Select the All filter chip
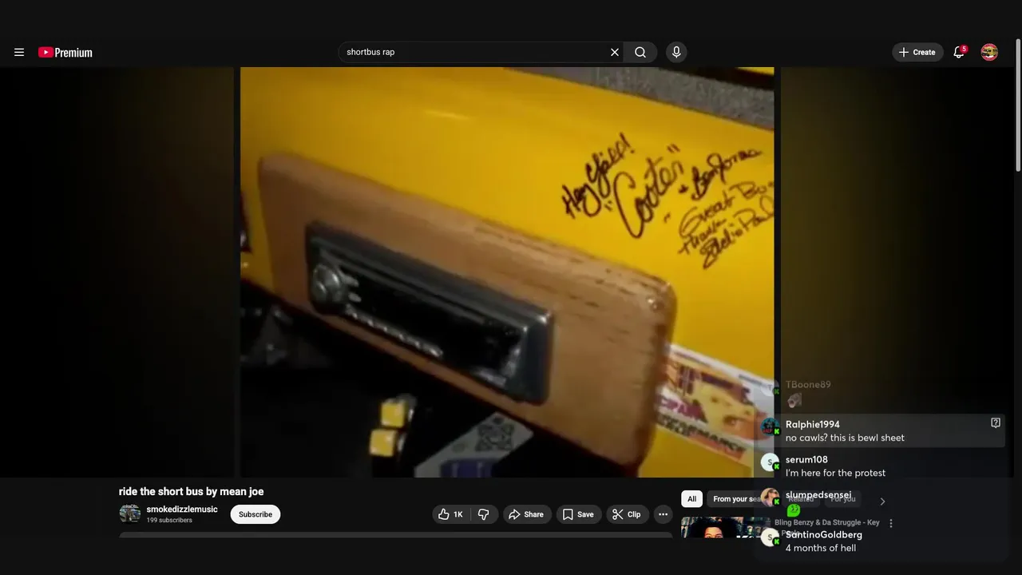The image size is (1022, 575). click(x=691, y=499)
